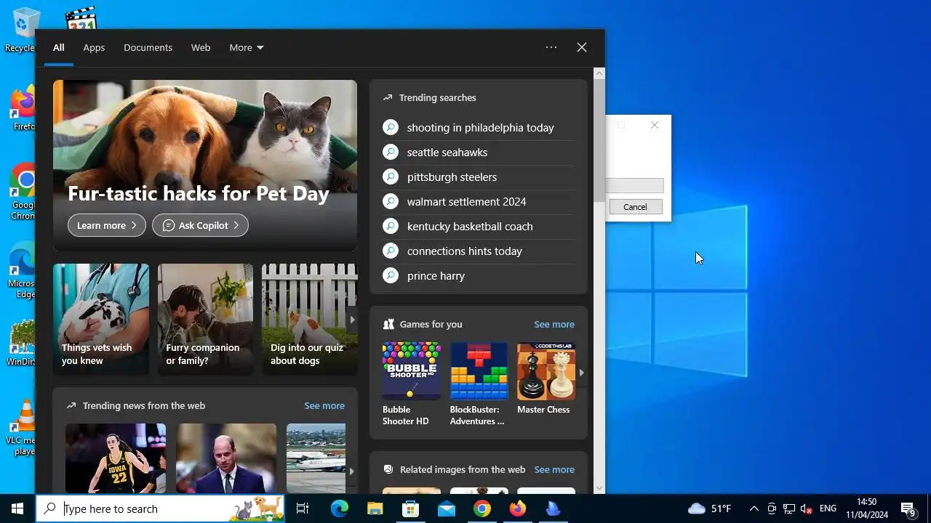Viewport: 931px width, 523px height.
Task: Select the Recycle Bin desktop icon
Action: [20, 29]
